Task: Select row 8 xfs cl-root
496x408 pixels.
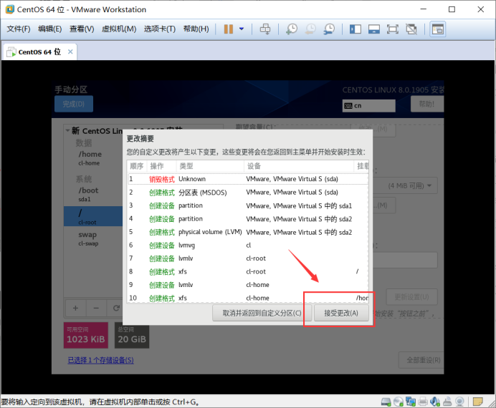Action: coord(248,271)
